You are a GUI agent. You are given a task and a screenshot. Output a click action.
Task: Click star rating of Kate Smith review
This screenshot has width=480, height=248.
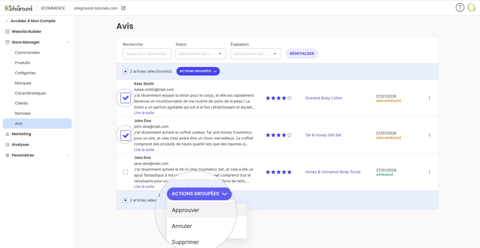click(x=278, y=98)
